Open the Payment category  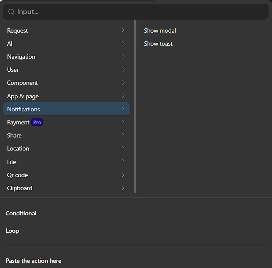coord(18,122)
